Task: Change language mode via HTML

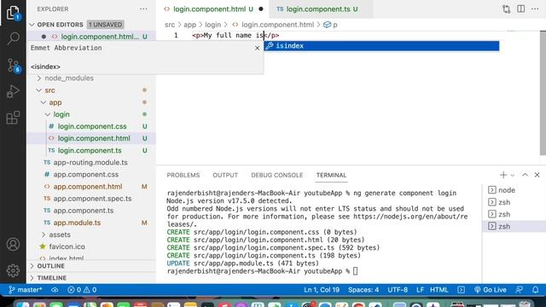Action: 439,290
